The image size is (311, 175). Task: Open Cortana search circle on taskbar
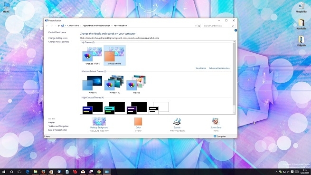(x=11, y=172)
